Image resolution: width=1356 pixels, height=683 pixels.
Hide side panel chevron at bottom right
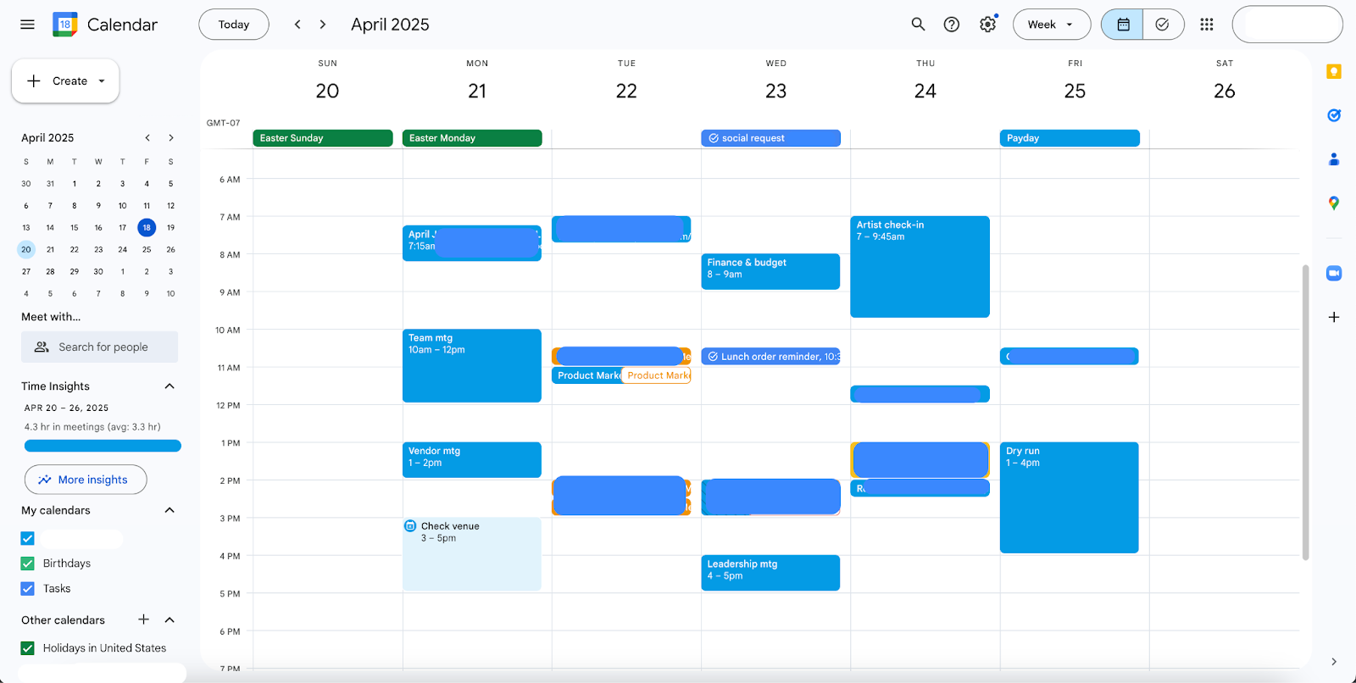[1334, 662]
